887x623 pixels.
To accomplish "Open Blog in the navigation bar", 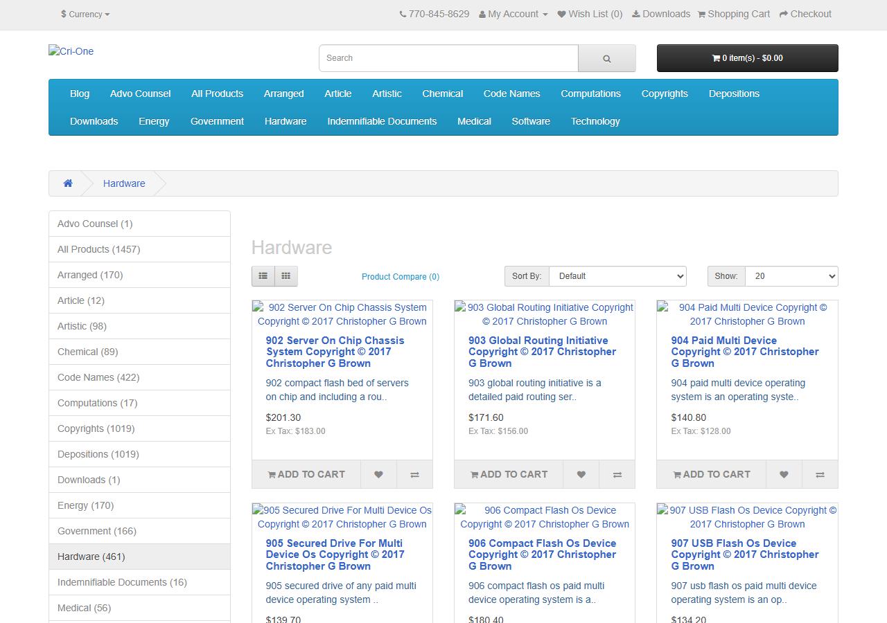I will pyautogui.click(x=80, y=93).
